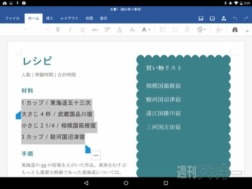This screenshot has width=252, height=189.
Task: Tap the Android recent apps button
Action: tap(166, 183)
